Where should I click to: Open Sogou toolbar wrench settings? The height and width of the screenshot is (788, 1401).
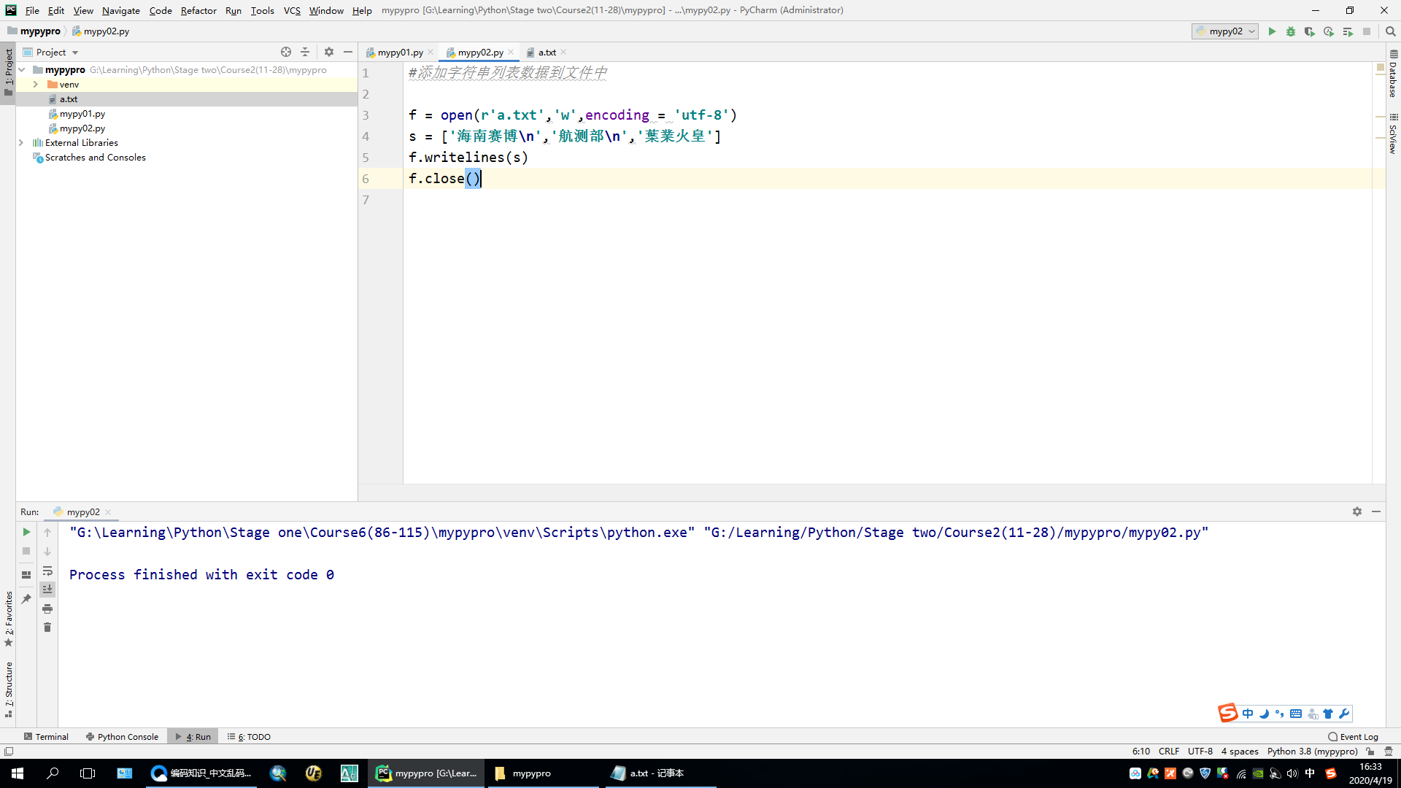pyautogui.click(x=1344, y=714)
